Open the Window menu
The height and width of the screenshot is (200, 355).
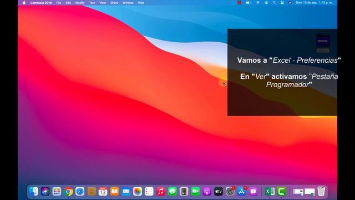pos(128,3)
